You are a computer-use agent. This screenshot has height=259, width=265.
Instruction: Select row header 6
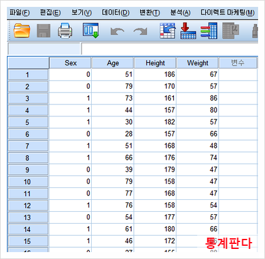pos(28,134)
